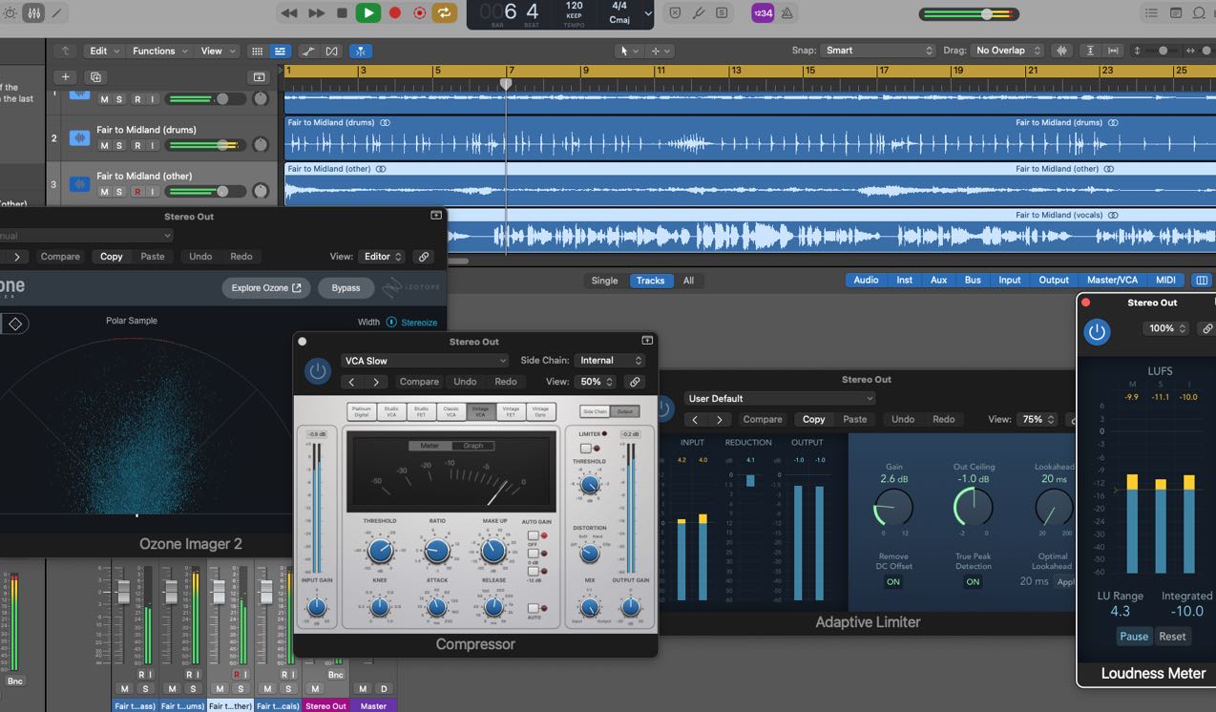The width and height of the screenshot is (1216, 712).
Task: Toggle the Loudness Meter power button
Action: click(1097, 332)
